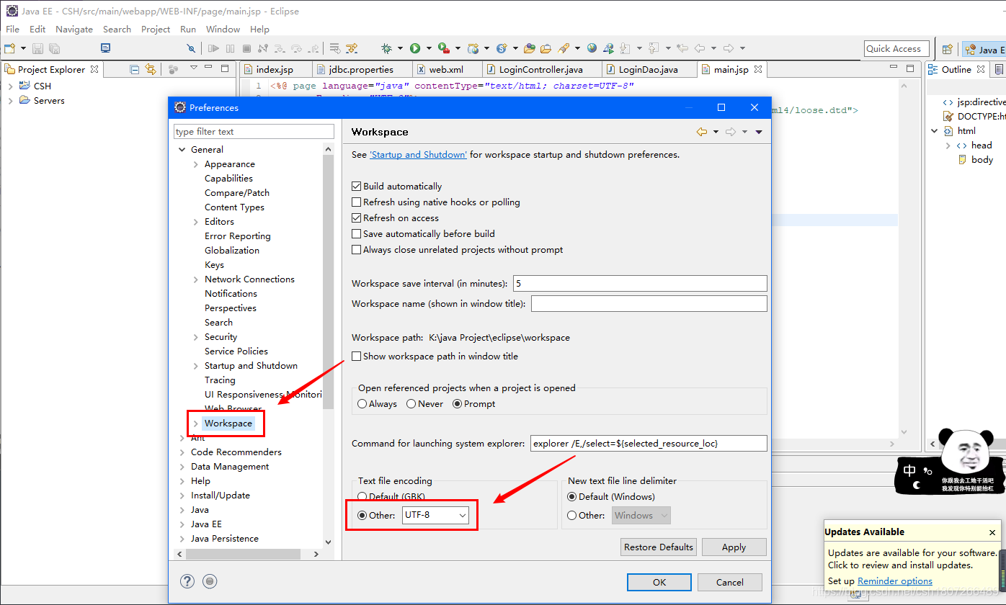Expand Network Connections tree node

coord(195,279)
